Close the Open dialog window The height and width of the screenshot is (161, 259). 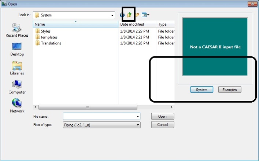point(252,4)
